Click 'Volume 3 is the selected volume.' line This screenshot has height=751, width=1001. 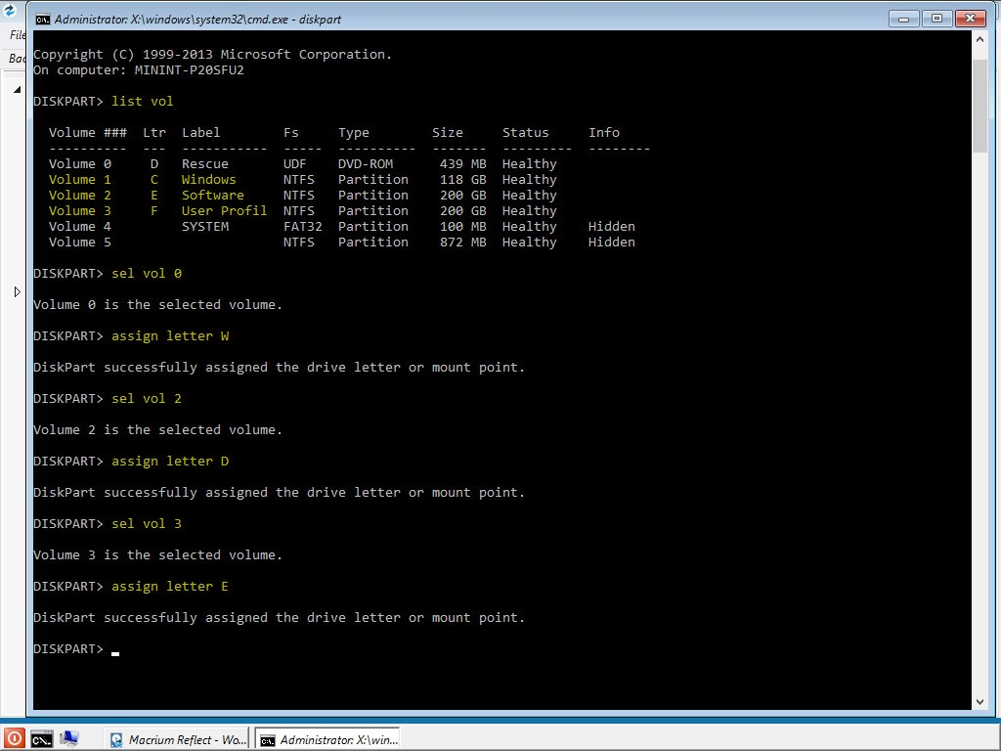pyautogui.click(x=157, y=555)
